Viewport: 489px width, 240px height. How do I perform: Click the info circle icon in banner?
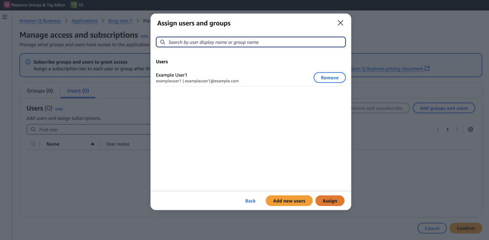tap(28, 62)
